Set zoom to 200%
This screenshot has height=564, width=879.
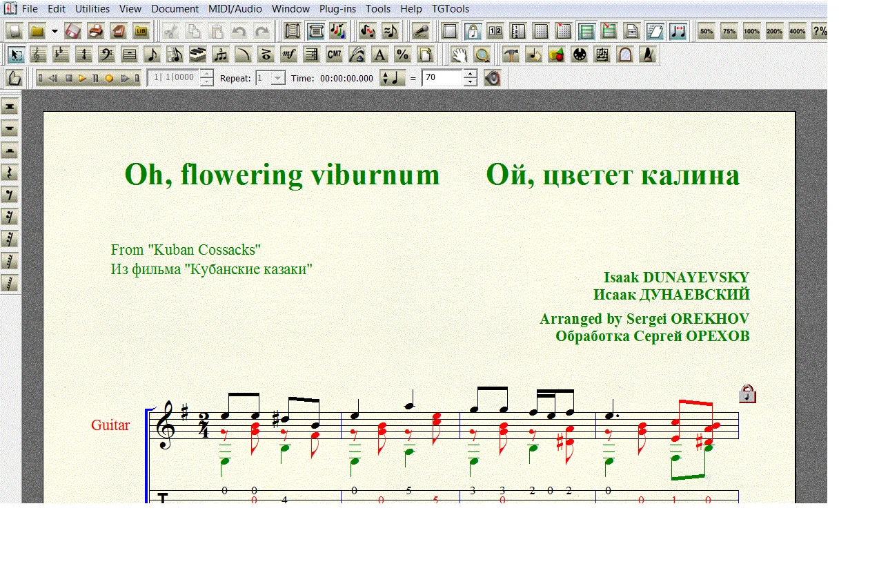775,31
